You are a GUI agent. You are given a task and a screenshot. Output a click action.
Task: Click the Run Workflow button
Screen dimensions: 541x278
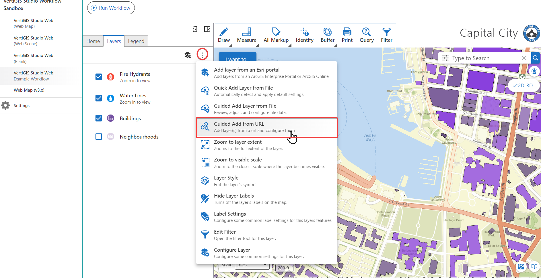(111, 8)
